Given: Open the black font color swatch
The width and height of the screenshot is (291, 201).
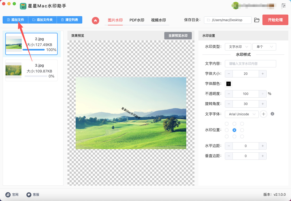Looking at the screenshot, I should tap(229, 84).
